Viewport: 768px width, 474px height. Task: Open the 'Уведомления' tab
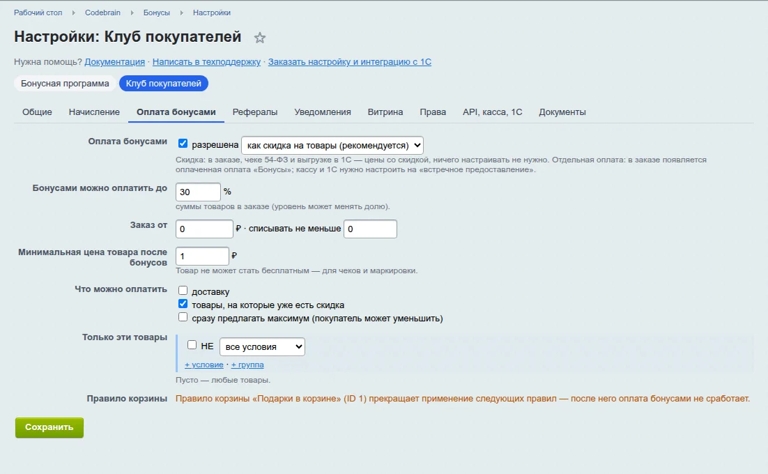click(x=323, y=112)
